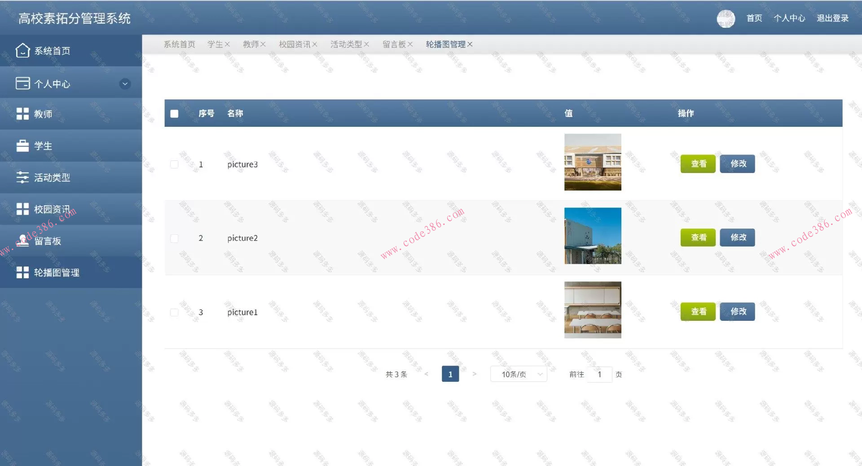Toggle the select-all checkbox in table header
The image size is (862, 466).
point(174,114)
